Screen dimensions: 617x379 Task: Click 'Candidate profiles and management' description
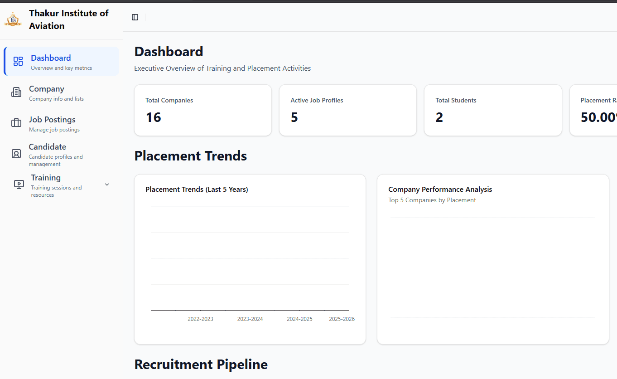click(56, 160)
